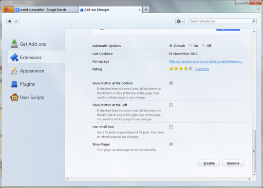263x188 pixels.
Task: Open the User Scripts section
Action: pos(36,97)
